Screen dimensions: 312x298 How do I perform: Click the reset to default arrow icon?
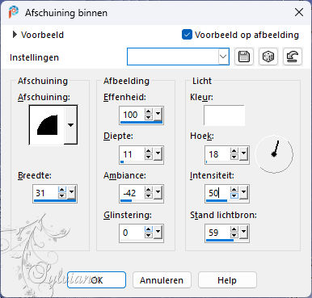(293, 57)
